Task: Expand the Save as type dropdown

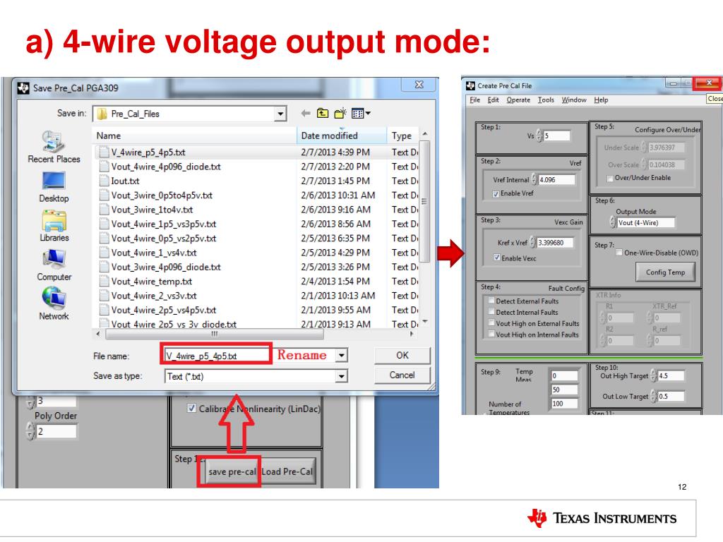Action: 341,377
